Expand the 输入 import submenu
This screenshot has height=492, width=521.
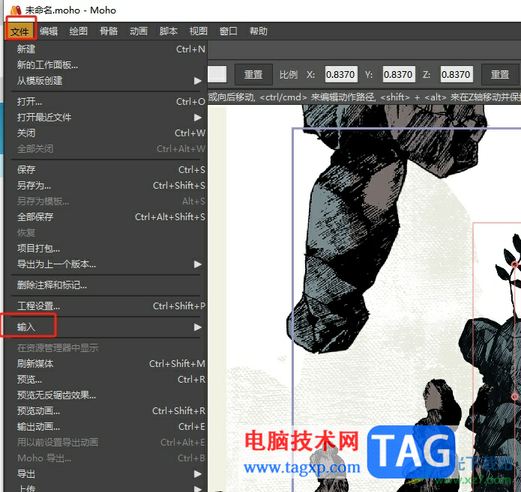click(106, 327)
